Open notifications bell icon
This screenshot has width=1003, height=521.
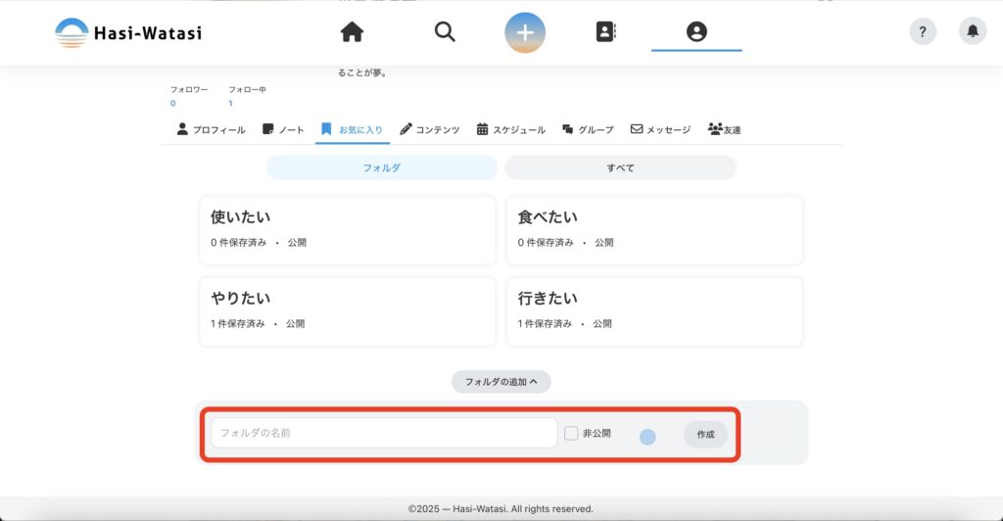coord(972,31)
